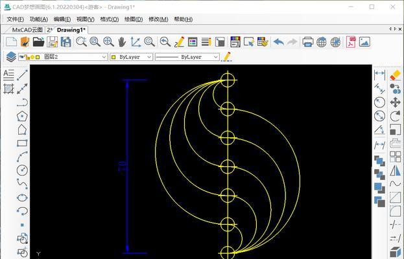This screenshot has height=259, width=404.
Task: Click the yellow ByLayer color swatch
Action: tap(113, 57)
